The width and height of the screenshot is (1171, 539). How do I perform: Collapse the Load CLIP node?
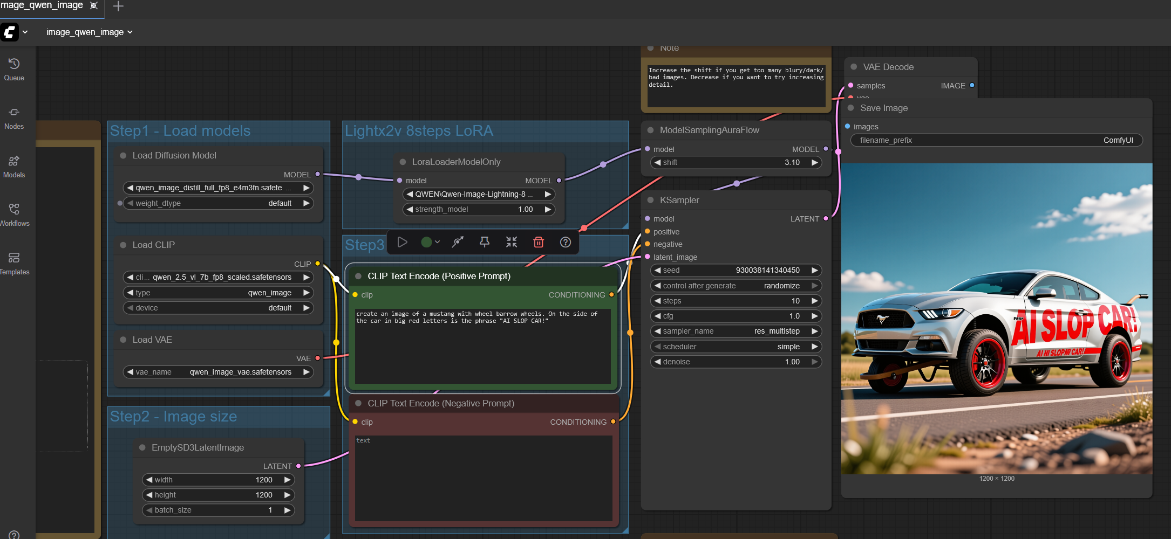(x=123, y=245)
